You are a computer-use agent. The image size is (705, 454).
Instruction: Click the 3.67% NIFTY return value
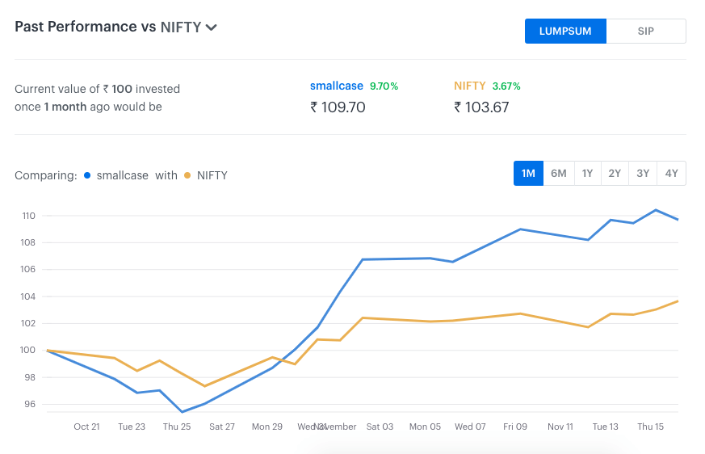pos(506,86)
